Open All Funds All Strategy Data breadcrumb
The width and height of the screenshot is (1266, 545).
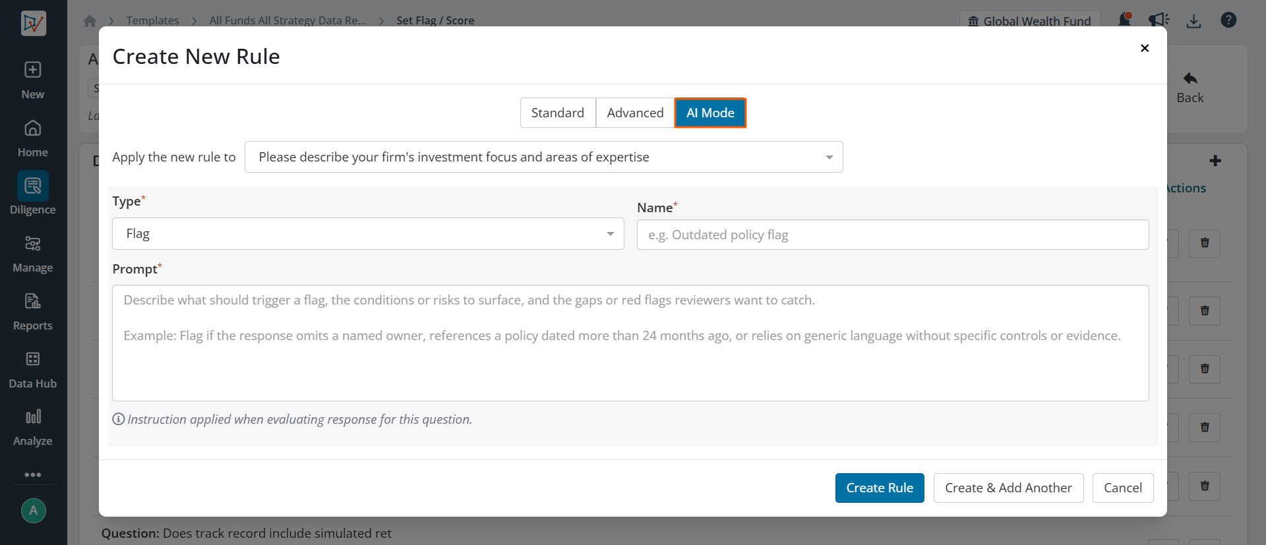(287, 20)
